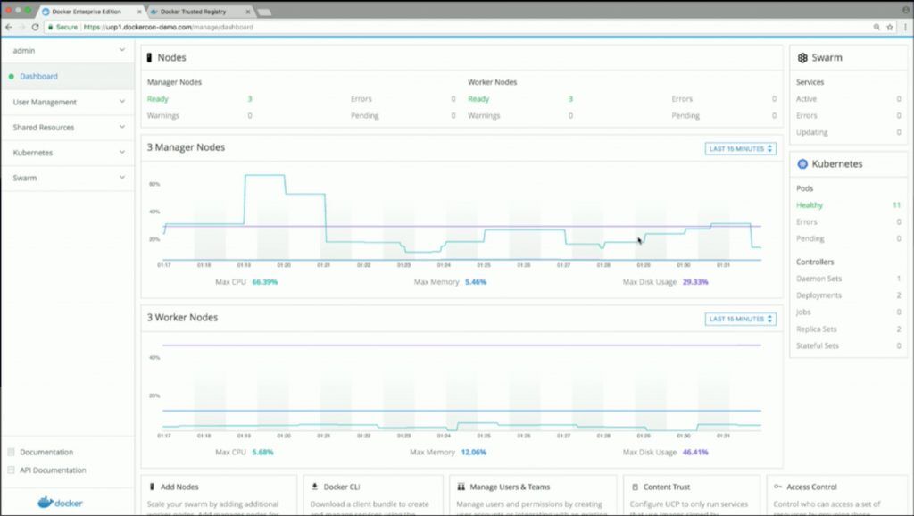Click the browser forward arrow
The width and height of the screenshot is (914, 516).
coord(22,27)
